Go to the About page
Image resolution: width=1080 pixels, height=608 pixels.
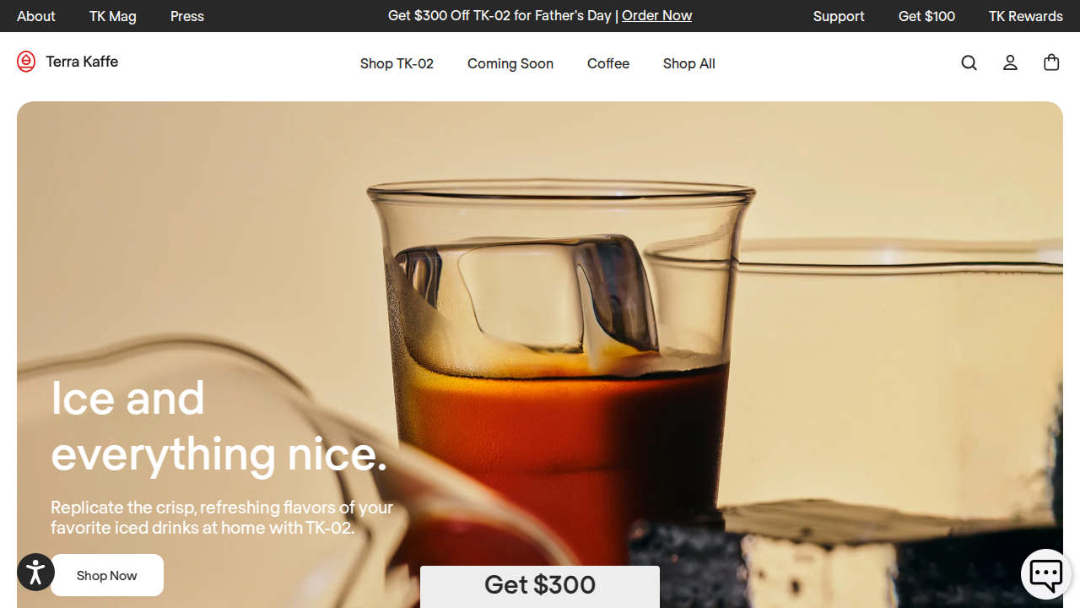36,16
